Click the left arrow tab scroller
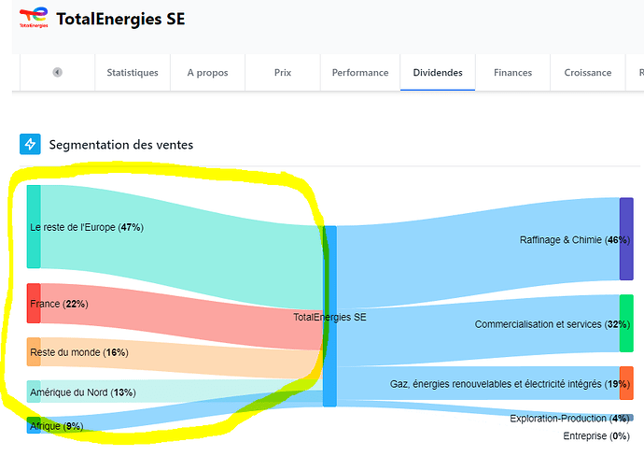 pyautogui.click(x=58, y=72)
